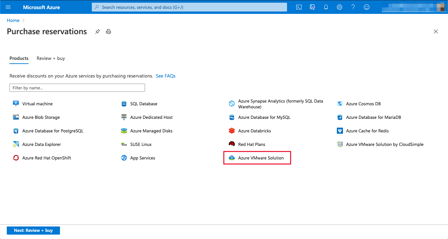Image resolution: width=448 pixels, height=239 pixels.
Task: Show the notifications bell
Action: click(x=326, y=7)
